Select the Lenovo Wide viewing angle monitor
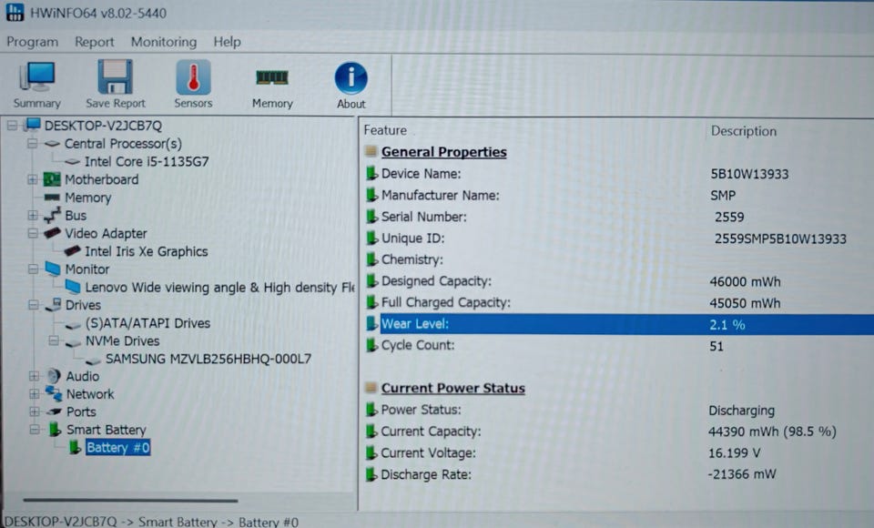 (x=219, y=287)
